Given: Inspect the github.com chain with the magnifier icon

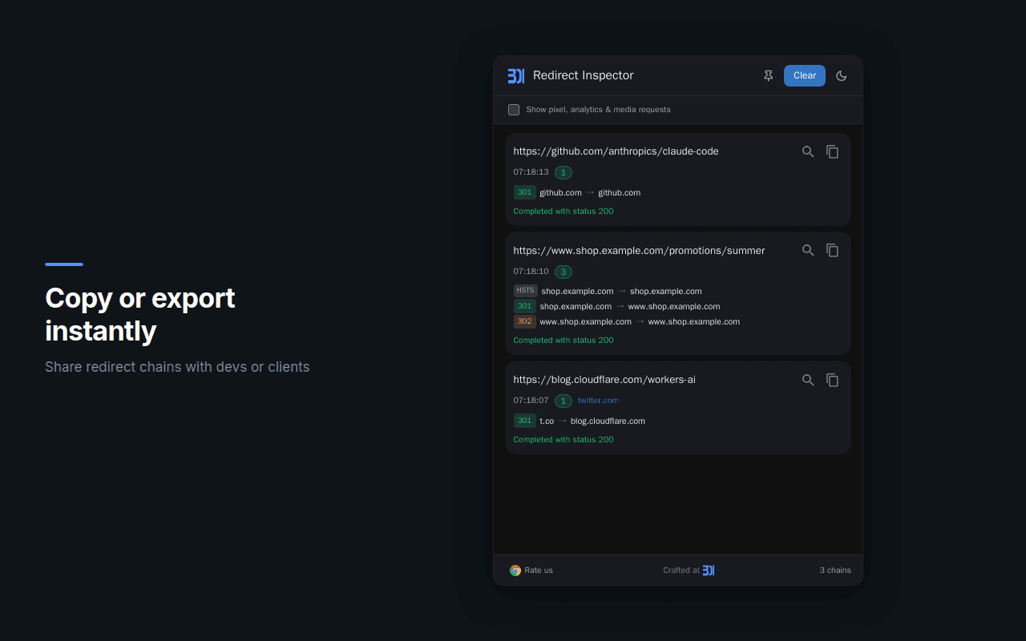Looking at the screenshot, I should pyautogui.click(x=808, y=151).
